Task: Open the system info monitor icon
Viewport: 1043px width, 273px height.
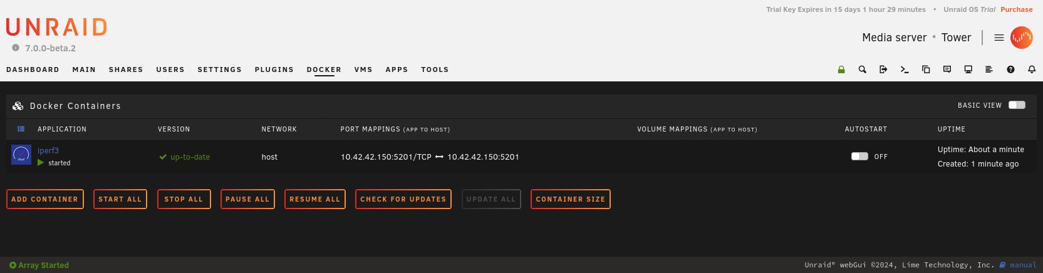Action: [x=968, y=70]
